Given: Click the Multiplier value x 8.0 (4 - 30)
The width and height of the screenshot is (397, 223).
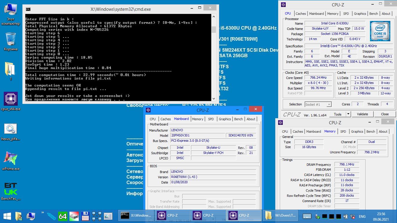Looking at the screenshot, I should point(318,83).
